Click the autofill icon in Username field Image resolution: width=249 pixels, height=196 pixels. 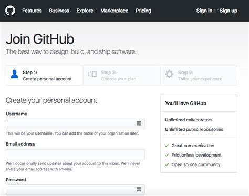click(x=139, y=123)
